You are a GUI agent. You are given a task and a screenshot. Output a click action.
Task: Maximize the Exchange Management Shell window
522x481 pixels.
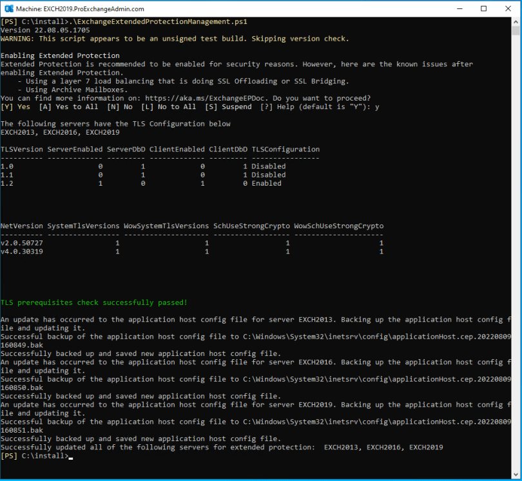tap(483, 9)
